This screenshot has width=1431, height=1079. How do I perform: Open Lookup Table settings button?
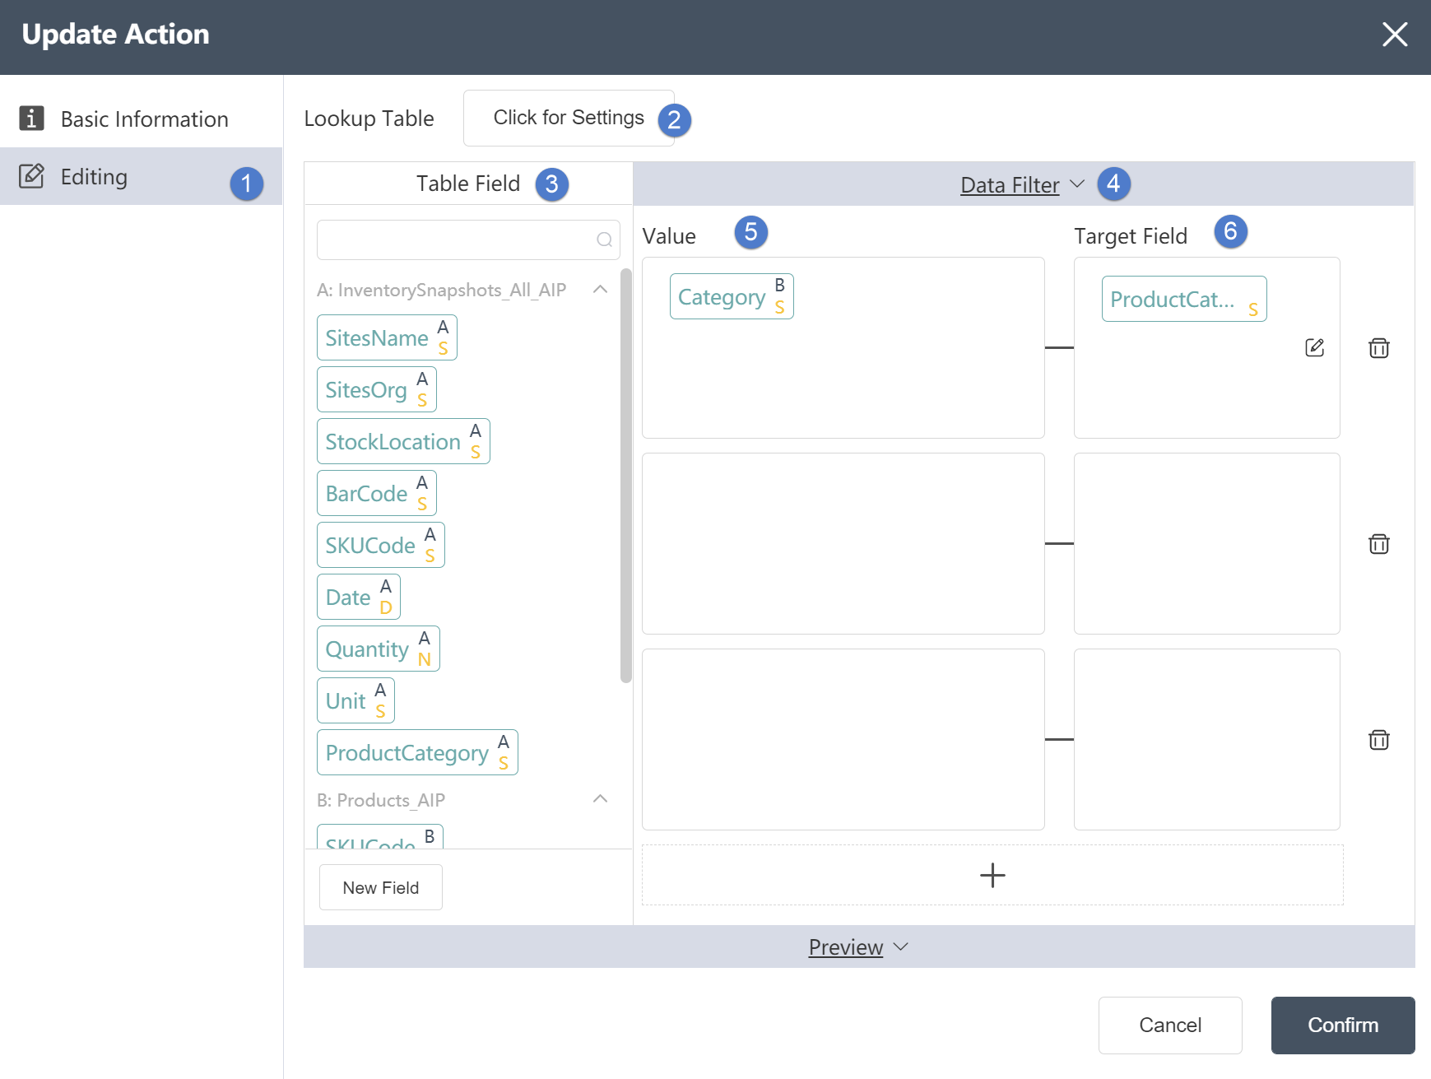click(x=569, y=118)
